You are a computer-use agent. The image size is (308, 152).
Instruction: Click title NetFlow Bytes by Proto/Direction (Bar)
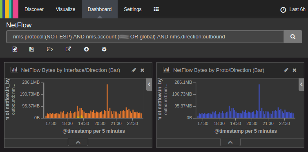click(219, 70)
